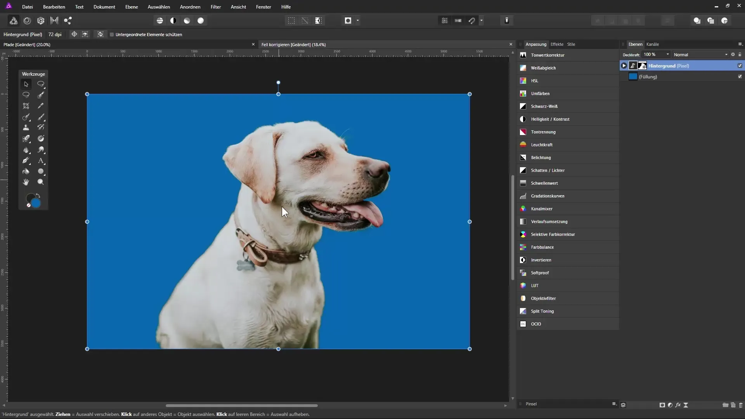Collapse the Hintergrund layer expander arrow

click(x=624, y=66)
